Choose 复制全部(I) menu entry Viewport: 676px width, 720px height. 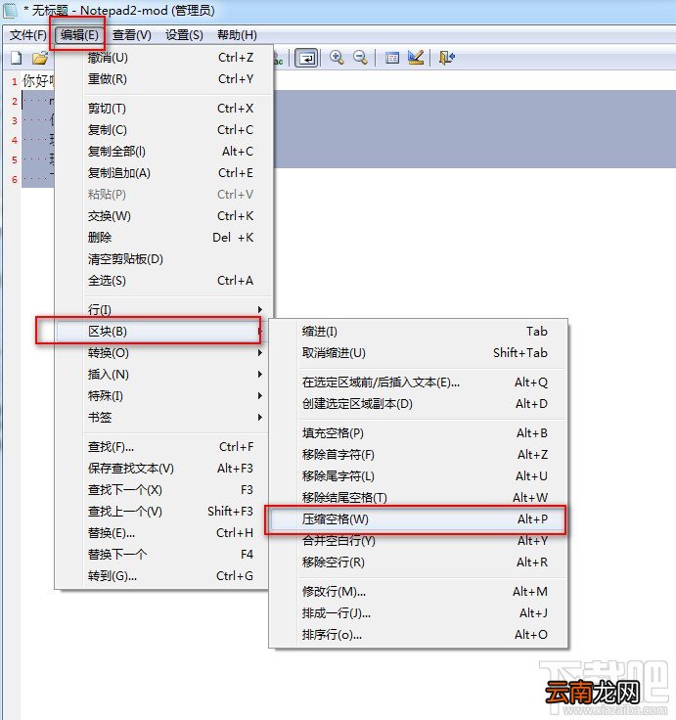pyautogui.click(x=164, y=152)
